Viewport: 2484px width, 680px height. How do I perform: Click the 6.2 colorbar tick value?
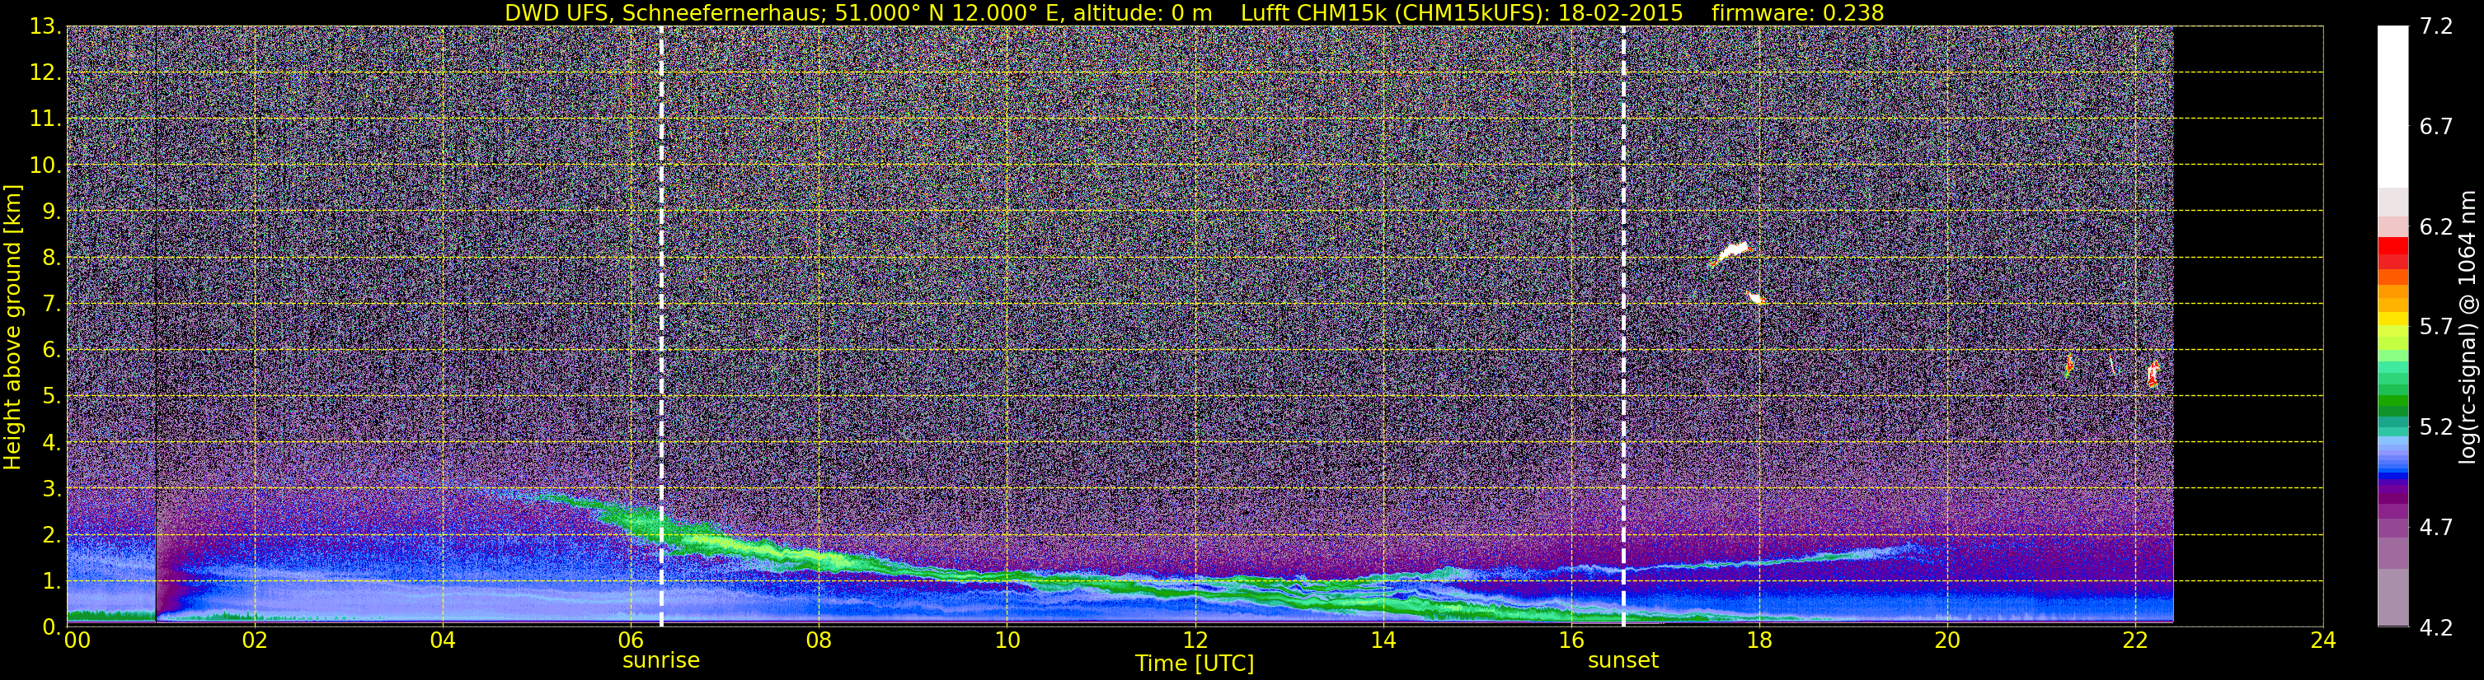(x=2436, y=227)
